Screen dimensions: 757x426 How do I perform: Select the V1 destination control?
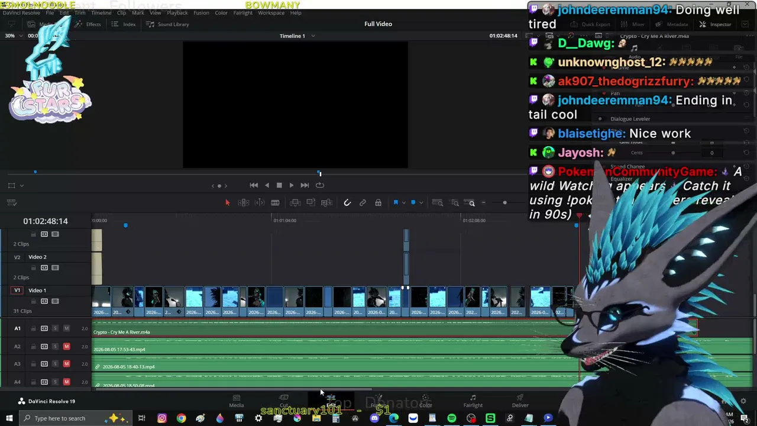[x=17, y=291]
